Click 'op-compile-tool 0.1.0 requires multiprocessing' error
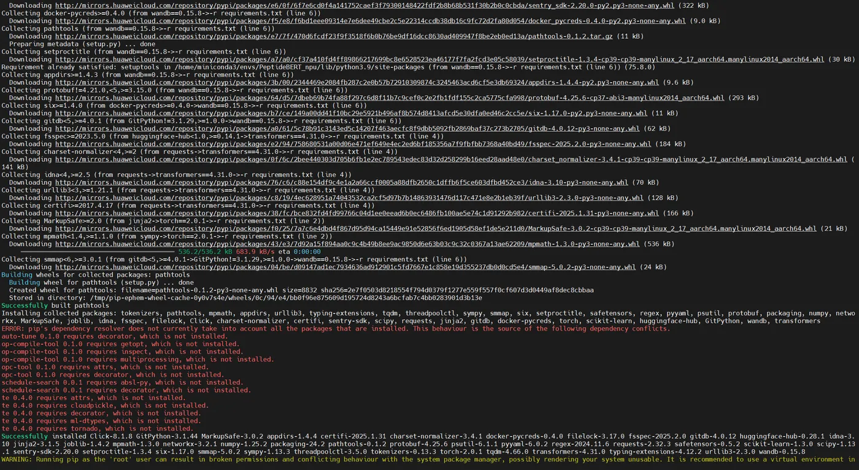 (x=138, y=360)
